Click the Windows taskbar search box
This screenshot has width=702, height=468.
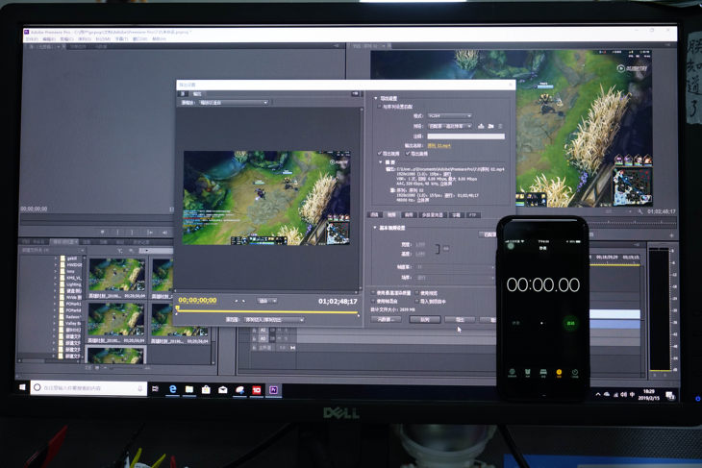tap(88, 388)
